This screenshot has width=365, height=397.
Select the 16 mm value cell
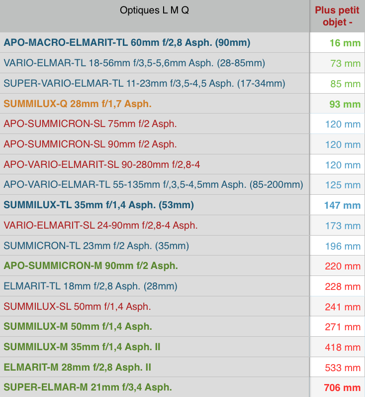coord(345,43)
